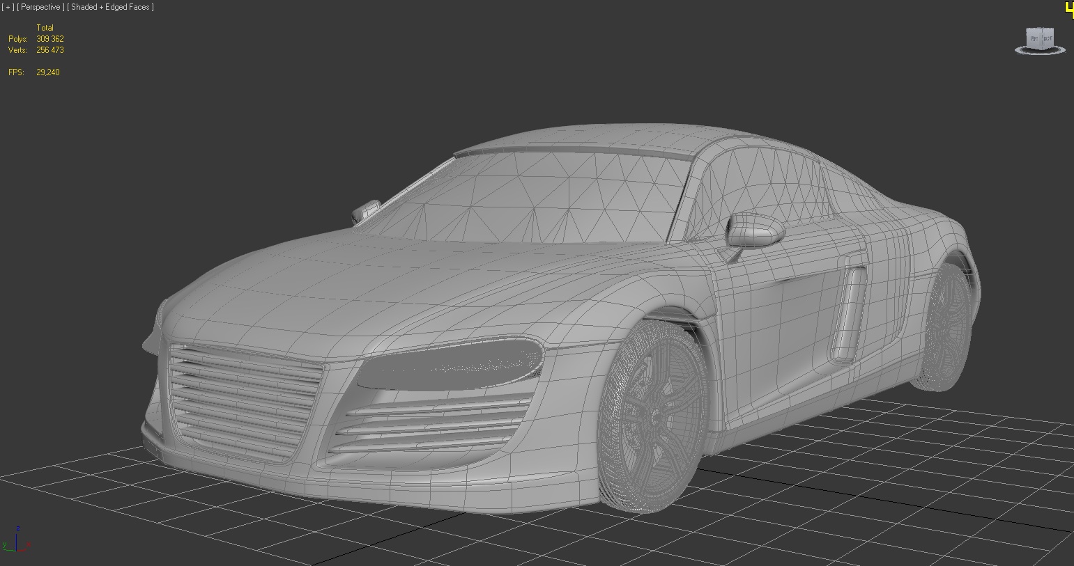Open the [+] general viewport menu
Image resolution: width=1074 pixels, height=566 pixels.
(x=8, y=7)
